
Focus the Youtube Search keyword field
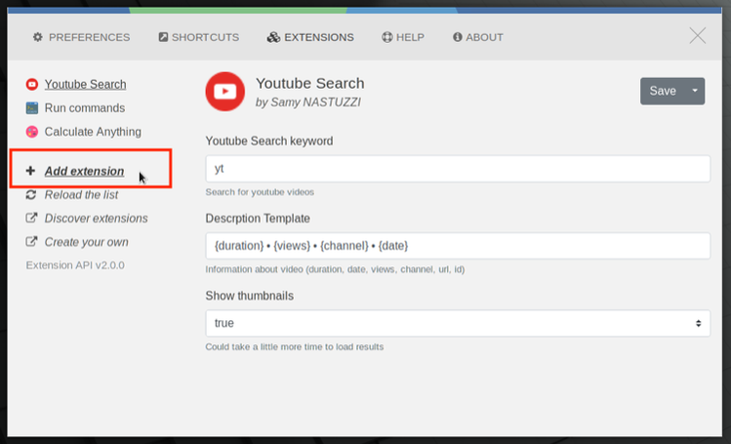click(458, 169)
